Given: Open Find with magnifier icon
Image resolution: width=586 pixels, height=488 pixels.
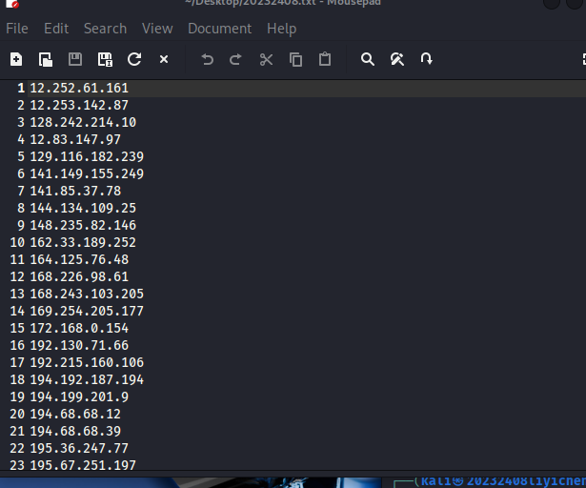Looking at the screenshot, I should point(368,59).
